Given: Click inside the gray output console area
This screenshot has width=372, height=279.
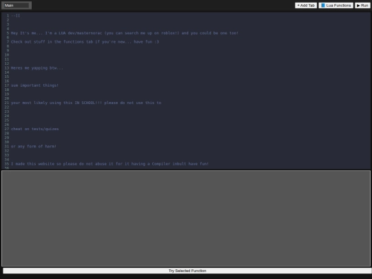Looking at the screenshot, I should (x=186, y=218).
